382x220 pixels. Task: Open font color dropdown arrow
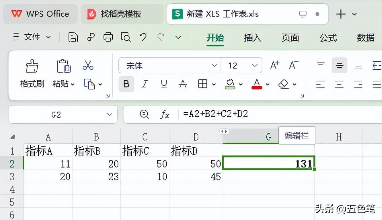pos(267,84)
